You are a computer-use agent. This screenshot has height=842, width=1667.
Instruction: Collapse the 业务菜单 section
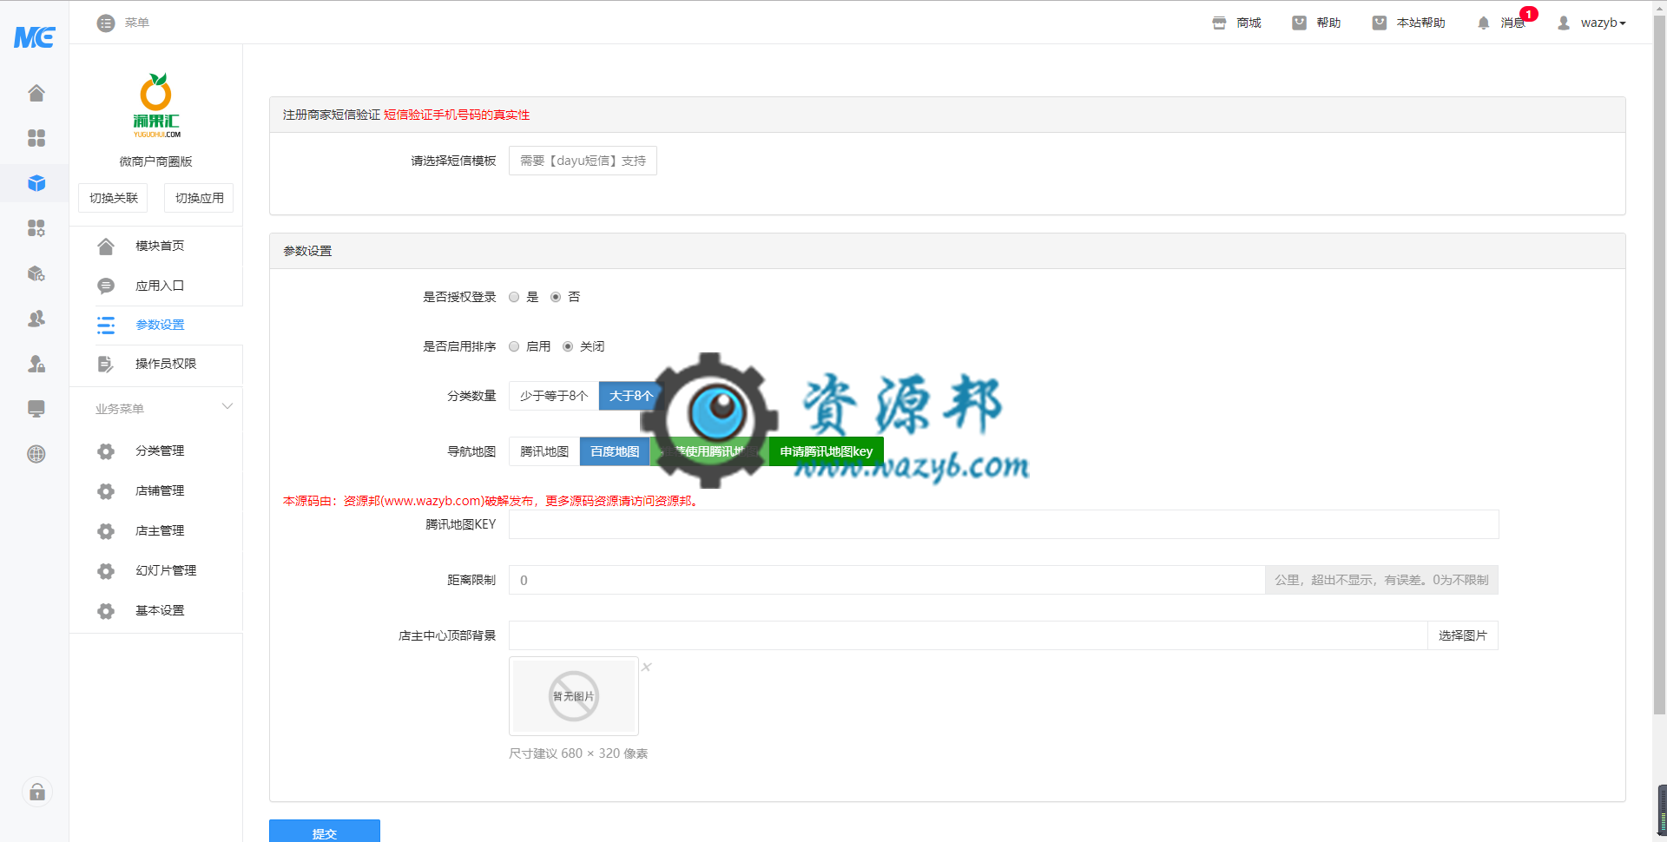tap(227, 406)
